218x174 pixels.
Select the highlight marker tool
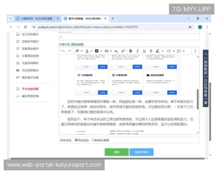tap(158, 51)
